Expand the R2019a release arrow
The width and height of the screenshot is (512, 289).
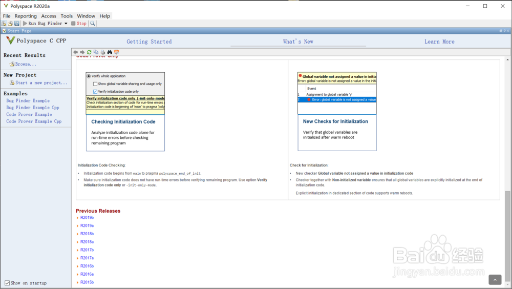77,226
